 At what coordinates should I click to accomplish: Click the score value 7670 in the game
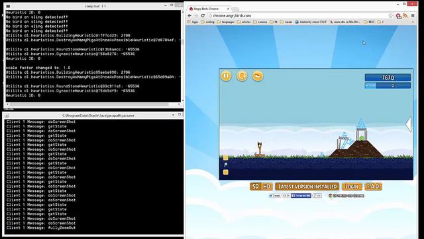[x=388, y=78]
